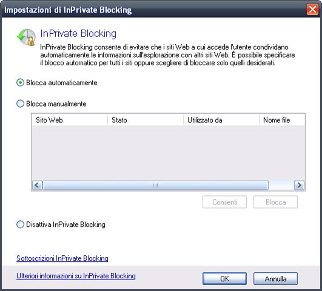Click the horizontal scrollbar thumb in list
Viewport: 322px width, 291px height.
pos(155,185)
